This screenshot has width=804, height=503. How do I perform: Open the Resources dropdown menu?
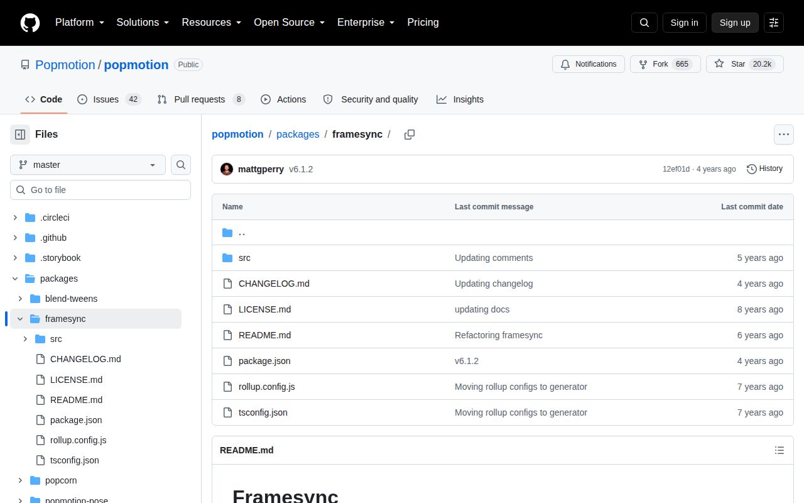[212, 23]
